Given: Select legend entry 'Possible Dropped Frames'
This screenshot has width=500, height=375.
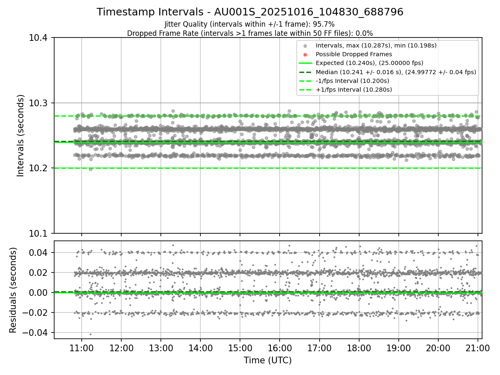Looking at the screenshot, I should click(354, 54).
